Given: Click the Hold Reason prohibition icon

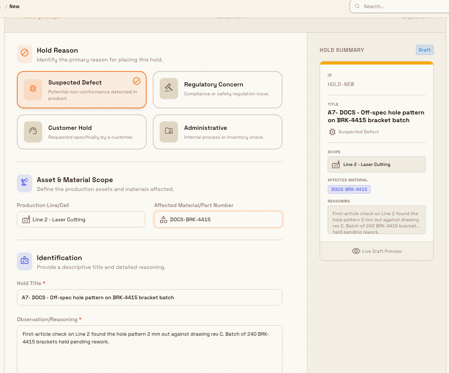Looking at the screenshot, I should (x=25, y=53).
